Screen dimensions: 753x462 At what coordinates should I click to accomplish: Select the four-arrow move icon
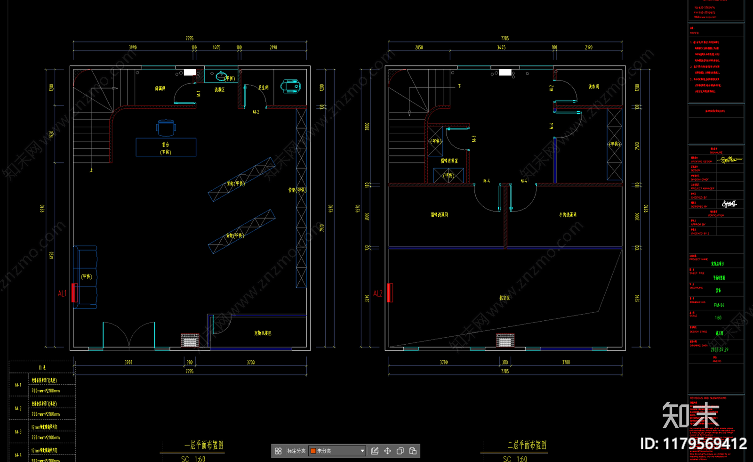click(387, 451)
